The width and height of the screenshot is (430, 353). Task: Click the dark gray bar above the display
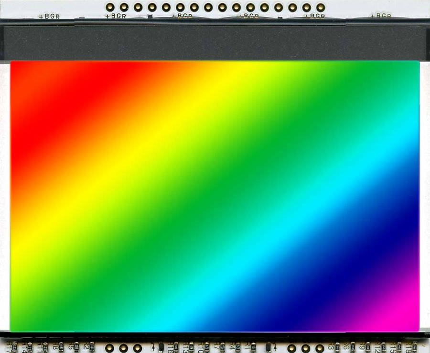215,42
